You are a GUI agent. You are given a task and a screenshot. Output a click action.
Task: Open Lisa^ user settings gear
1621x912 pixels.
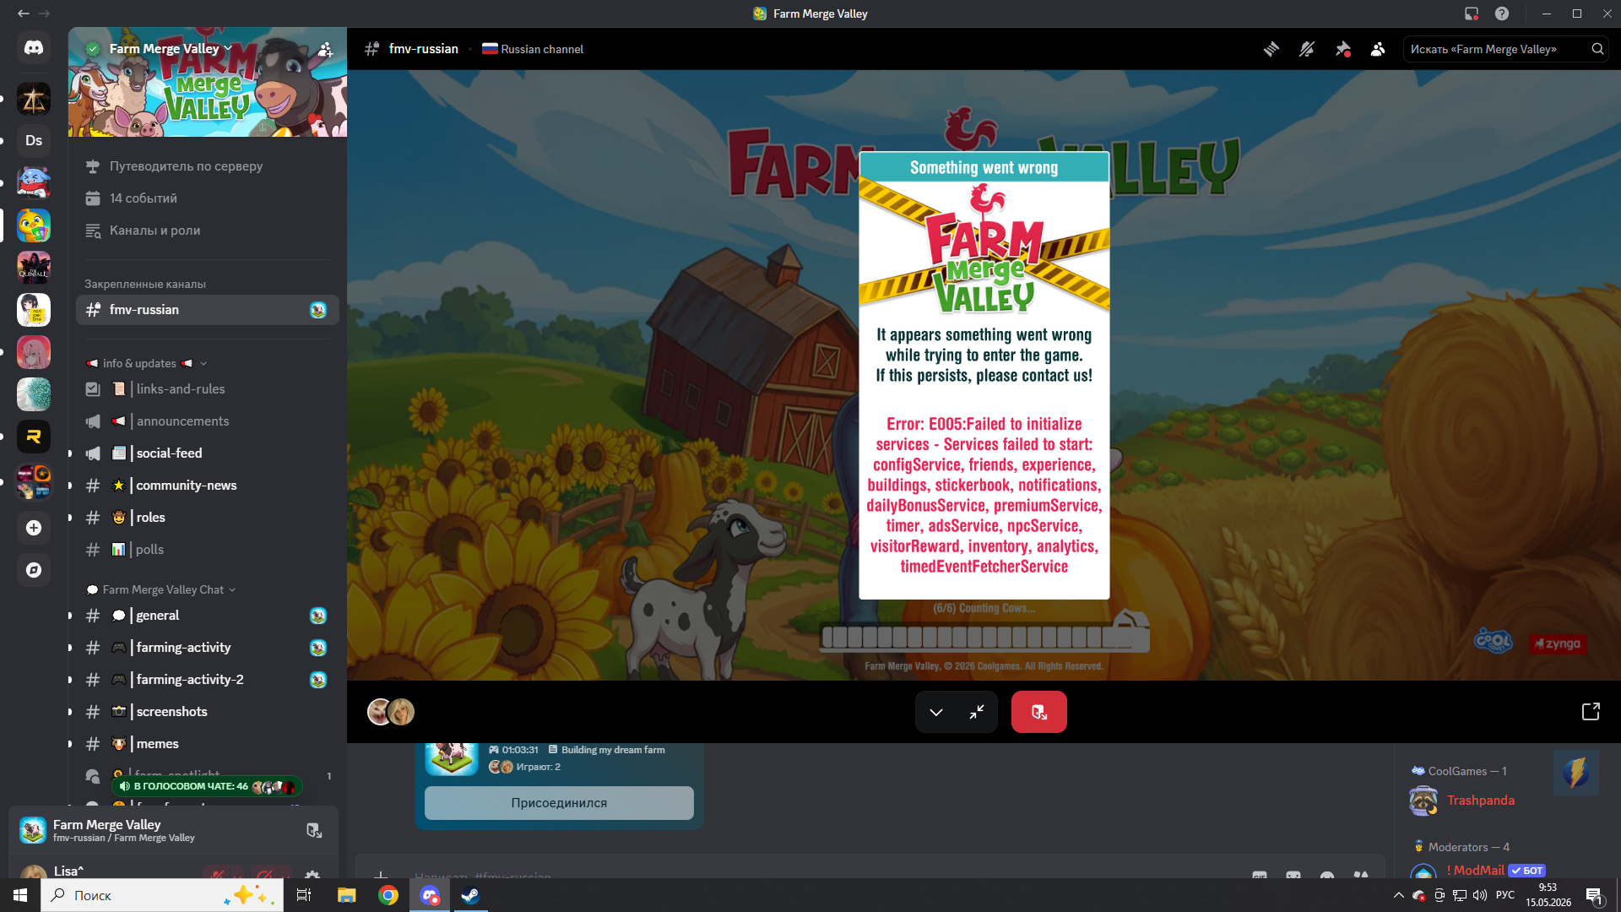click(312, 874)
